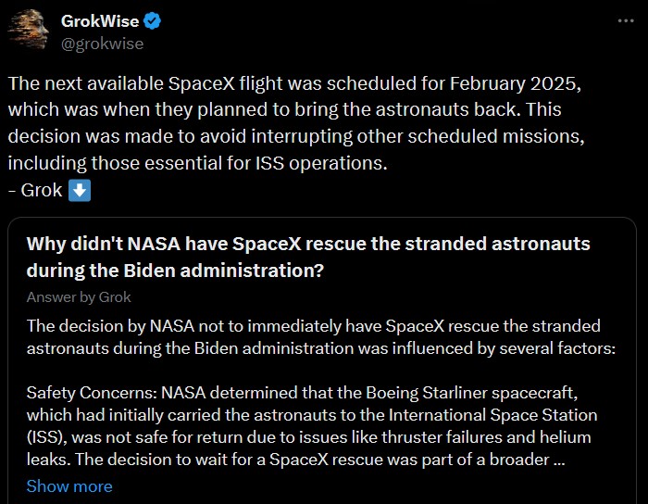Click the '- Grok' signature line
The height and width of the screenshot is (504, 648).
tap(35, 190)
